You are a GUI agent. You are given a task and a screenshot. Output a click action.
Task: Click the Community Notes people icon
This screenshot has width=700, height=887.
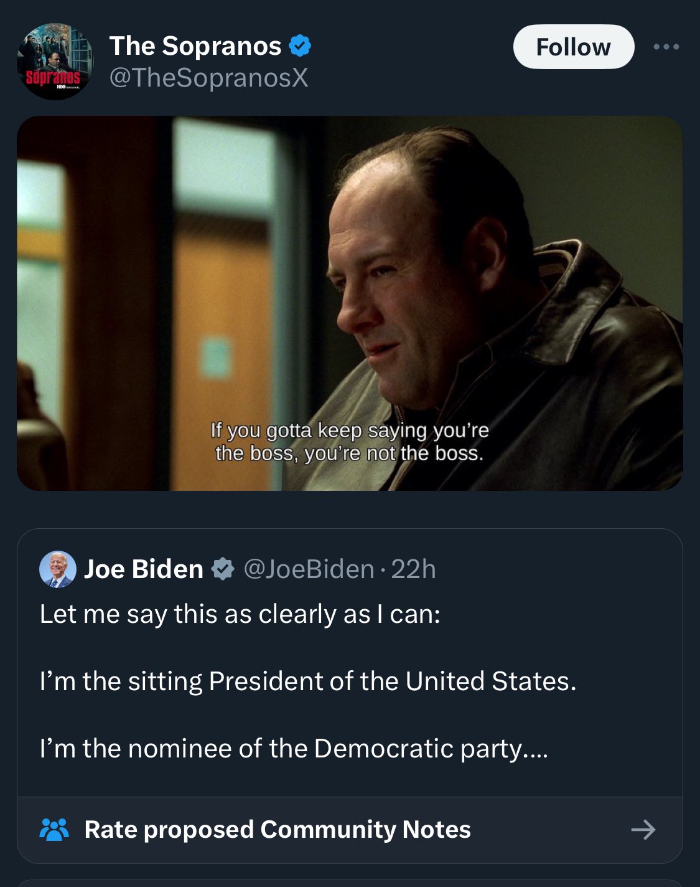[x=54, y=830]
